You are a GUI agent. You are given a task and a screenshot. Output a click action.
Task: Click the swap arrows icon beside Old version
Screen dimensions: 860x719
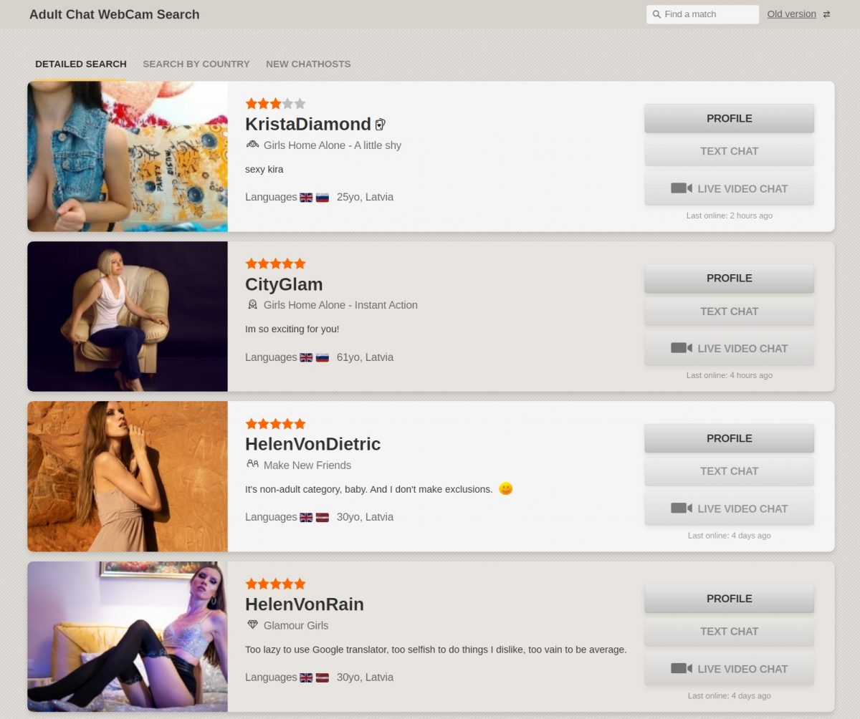[826, 14]
